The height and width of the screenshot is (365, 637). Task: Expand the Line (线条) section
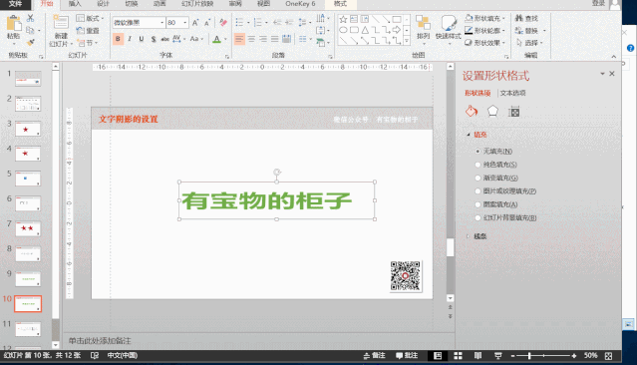coord(469,236)
